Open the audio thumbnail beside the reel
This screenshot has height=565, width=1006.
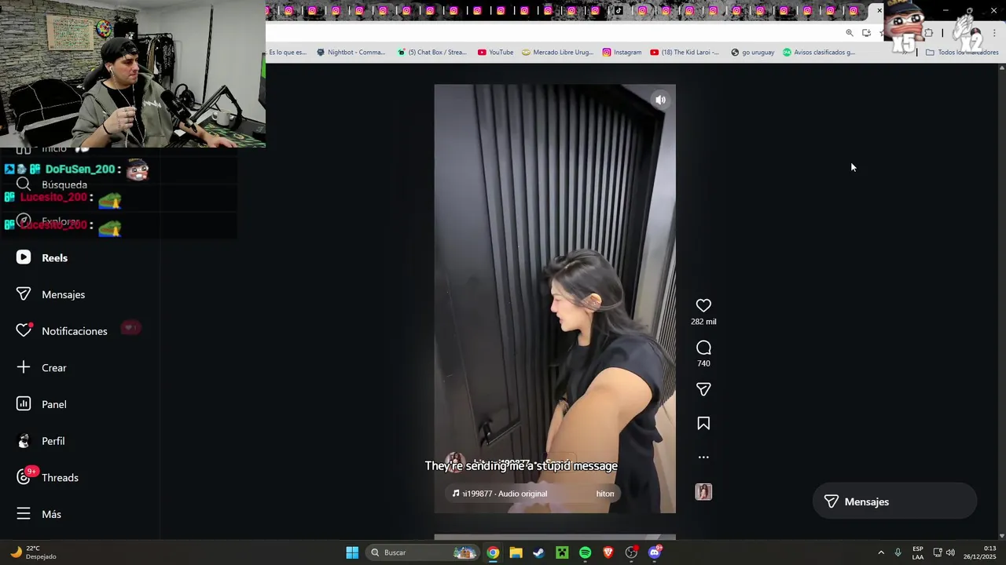pos(703,492)
